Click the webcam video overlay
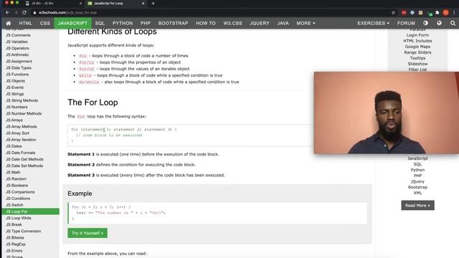The width and height of the screenshot is (459, 258). point(387,113)
